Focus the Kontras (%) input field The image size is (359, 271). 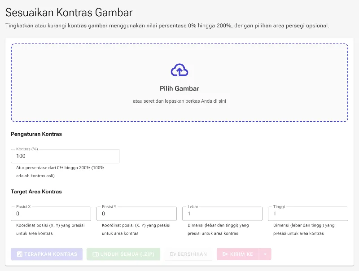(65, 156)
